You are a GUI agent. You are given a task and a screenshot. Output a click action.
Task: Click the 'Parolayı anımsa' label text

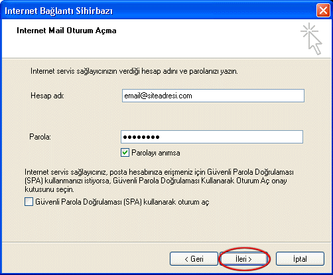156,153
